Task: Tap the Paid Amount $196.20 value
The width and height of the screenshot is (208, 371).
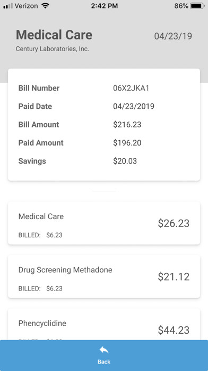Action: (127, 143)
